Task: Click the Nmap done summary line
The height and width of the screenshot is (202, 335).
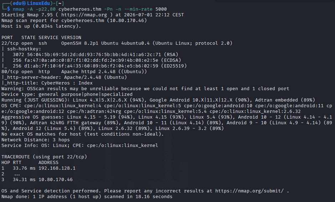Action: [87, 197]
